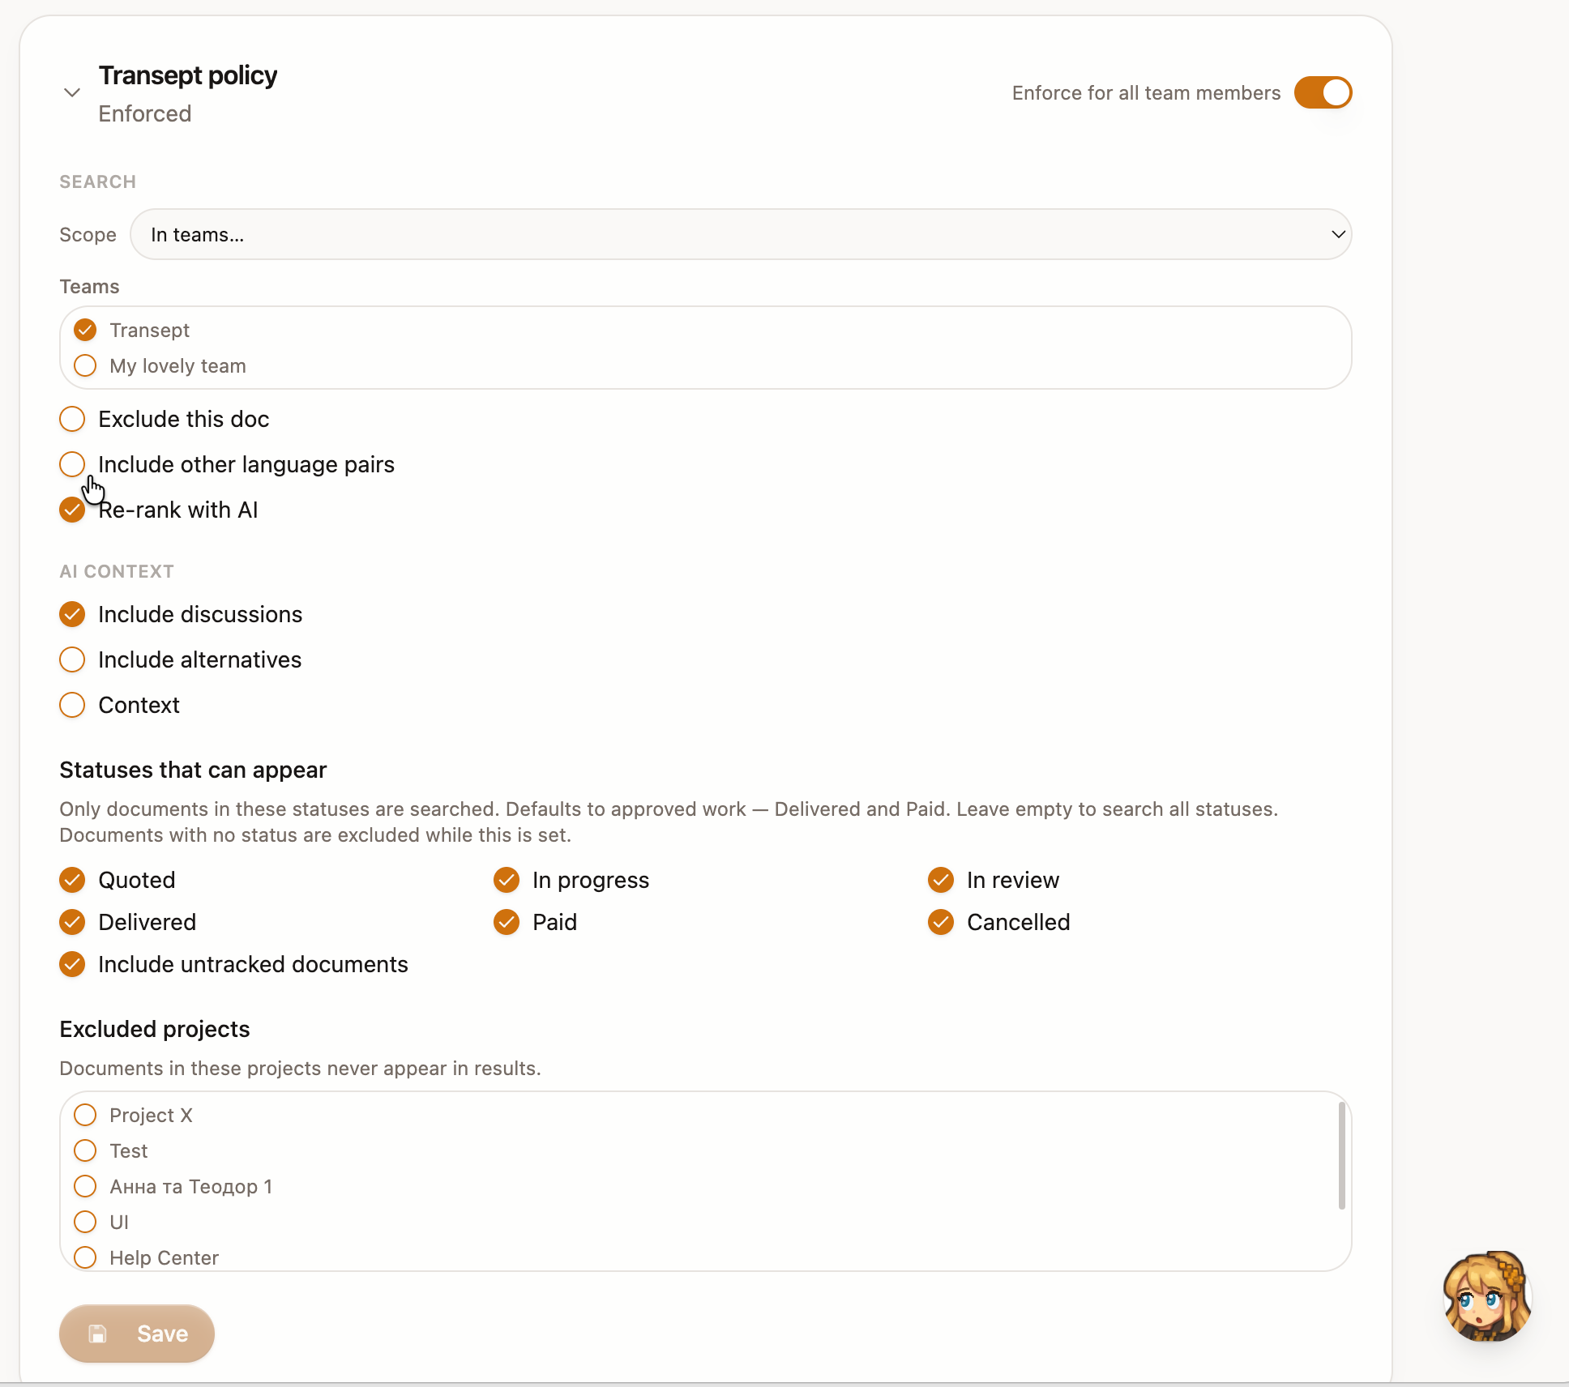
Task: Uncheck the Cancelled status
Action: [941, 922]
